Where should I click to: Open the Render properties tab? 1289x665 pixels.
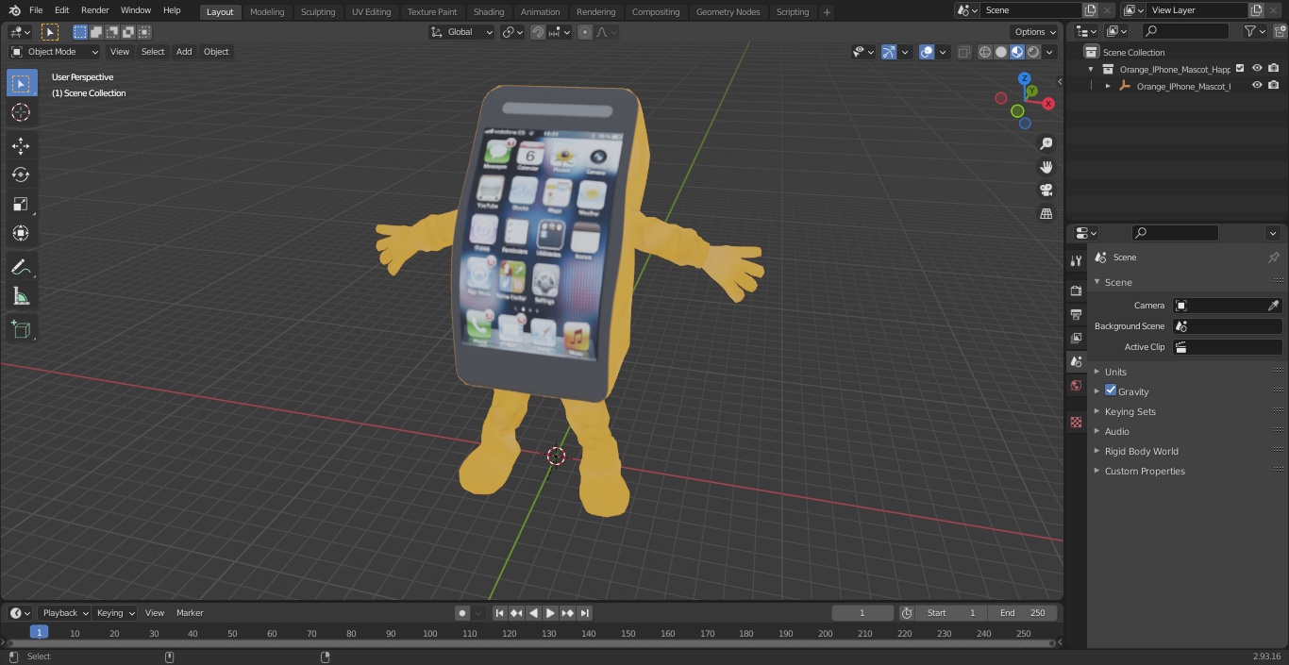(x=1076, y=291)
